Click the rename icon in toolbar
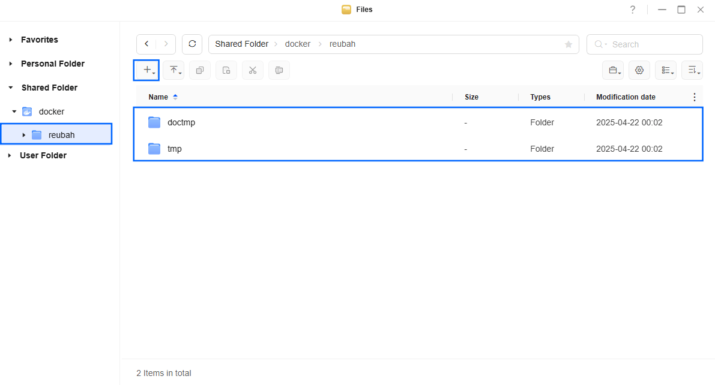Screen dimensions: 715x385 (x=279, y=71)
